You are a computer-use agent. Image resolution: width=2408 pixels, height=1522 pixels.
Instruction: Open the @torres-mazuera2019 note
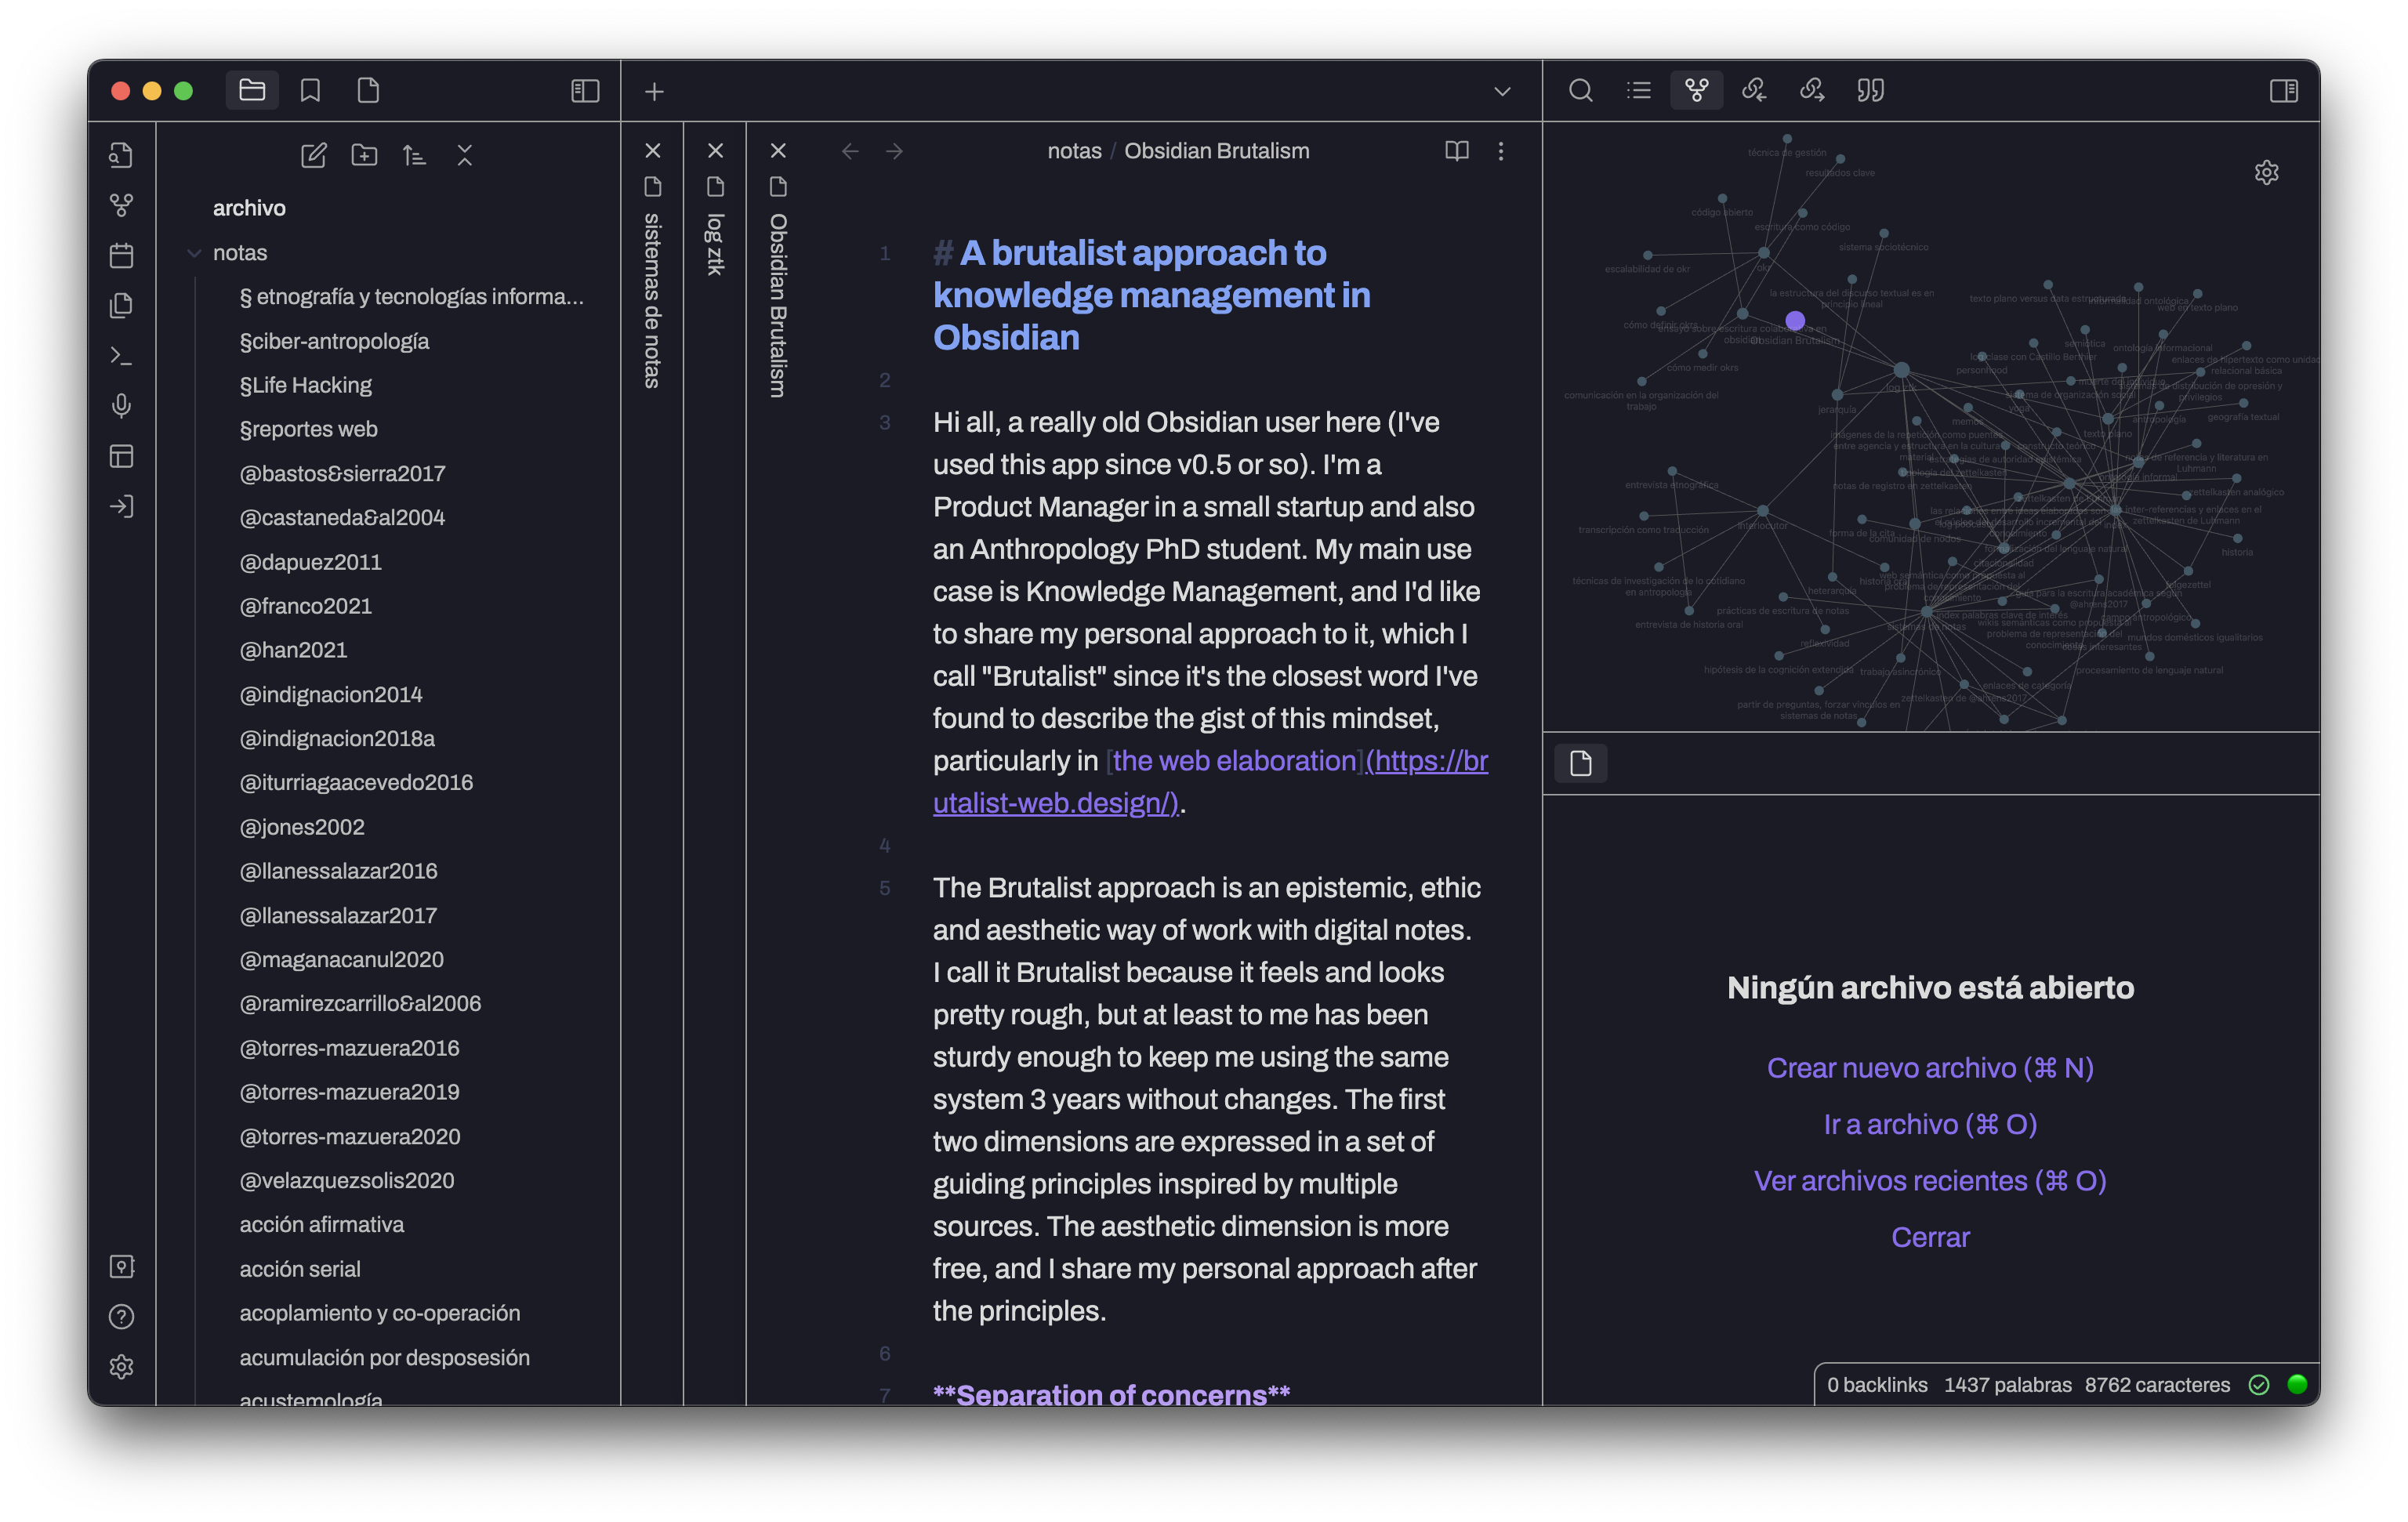(x=349, y=1092)
